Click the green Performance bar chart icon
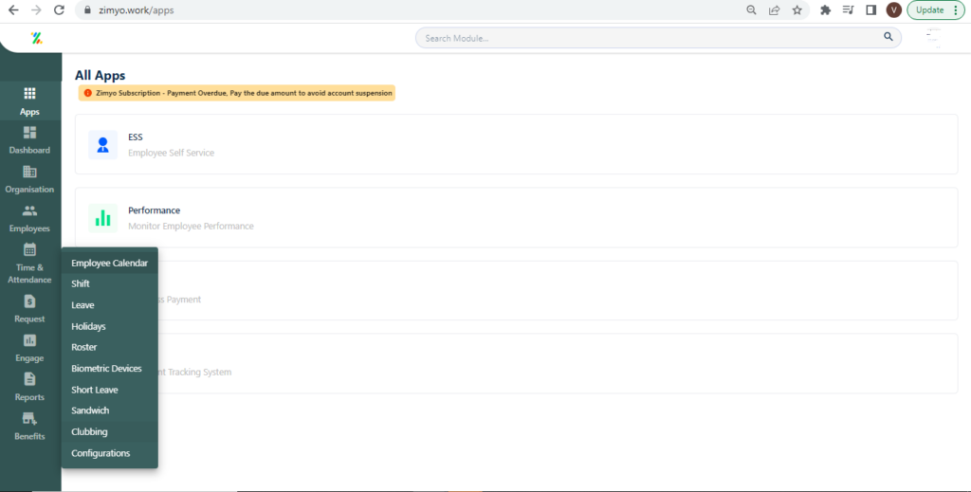Screen dimensions: 971x492 coord(102,218)
